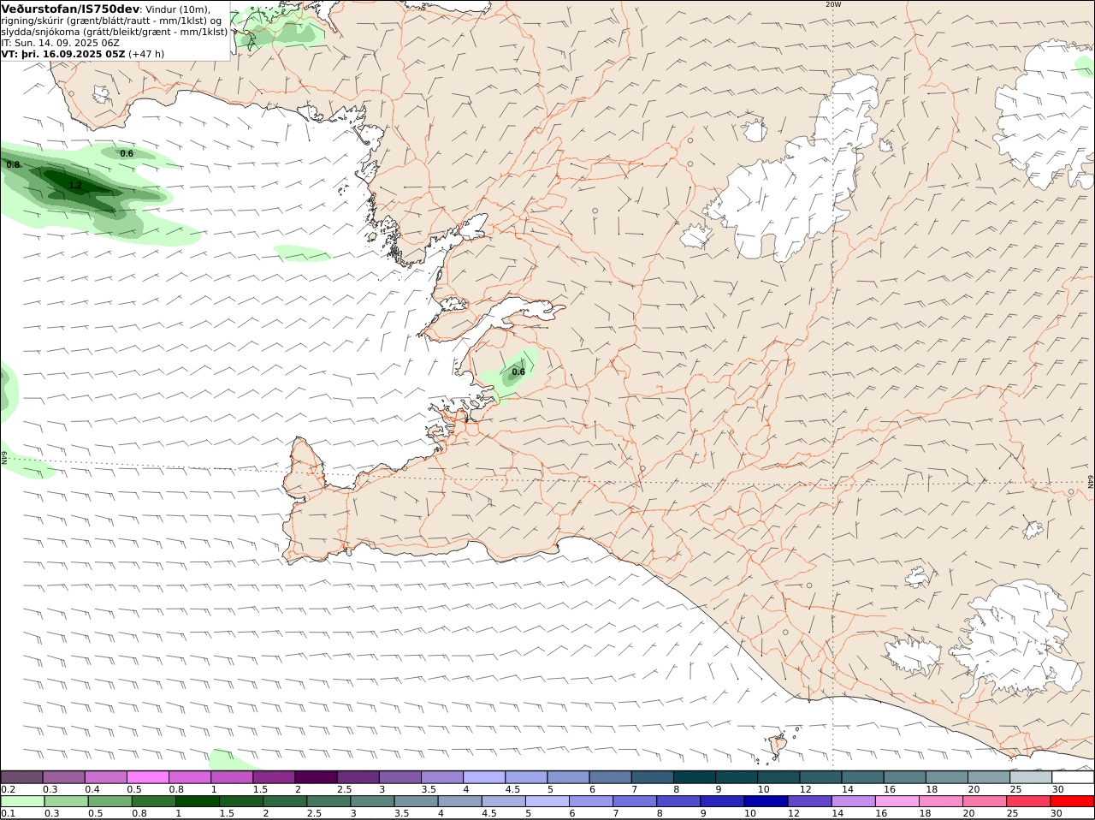Click the '0.6' value in the offshore rain band

tap(127, 154)
